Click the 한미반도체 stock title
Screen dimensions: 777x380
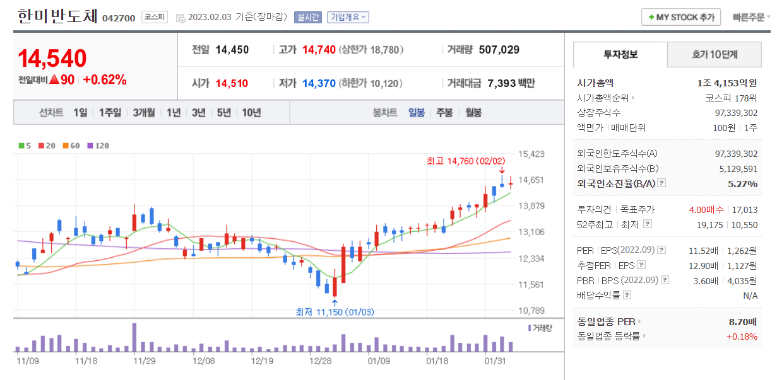coord(57,16)
